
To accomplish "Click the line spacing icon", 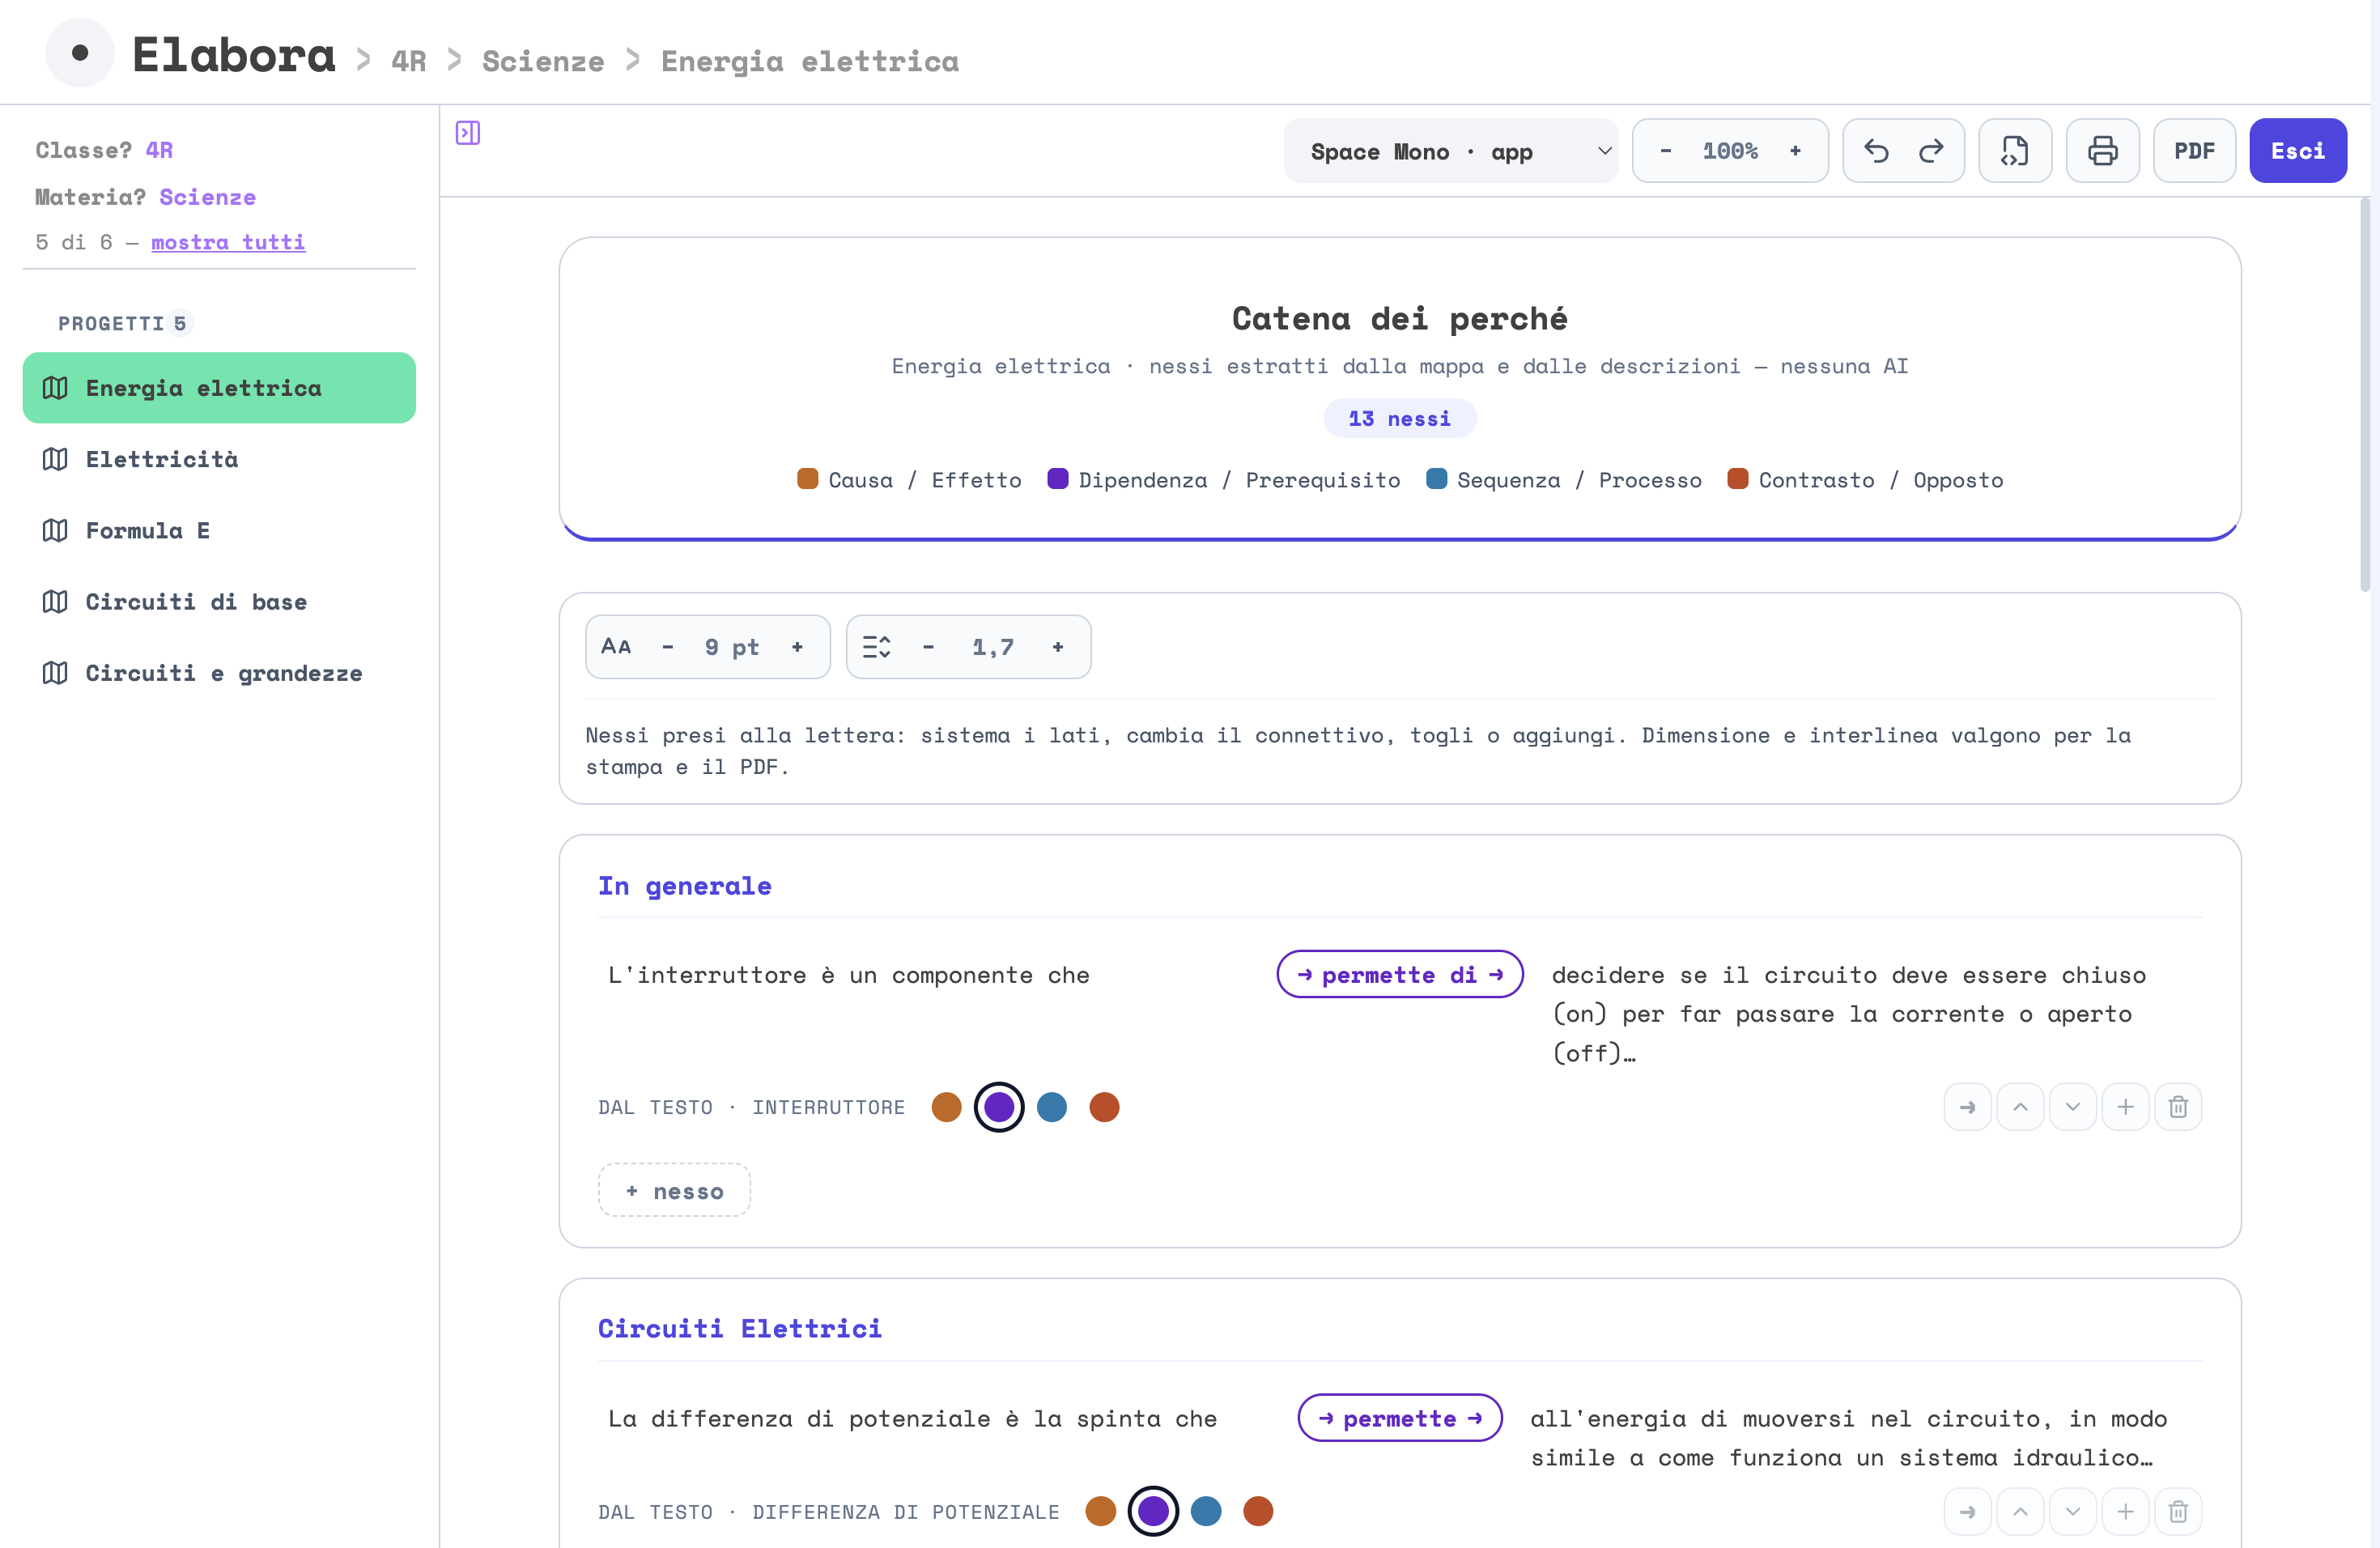I will pos(876,647).
